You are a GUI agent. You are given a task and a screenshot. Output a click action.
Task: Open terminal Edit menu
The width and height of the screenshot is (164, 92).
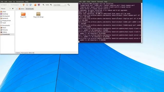tap(84, 2)
